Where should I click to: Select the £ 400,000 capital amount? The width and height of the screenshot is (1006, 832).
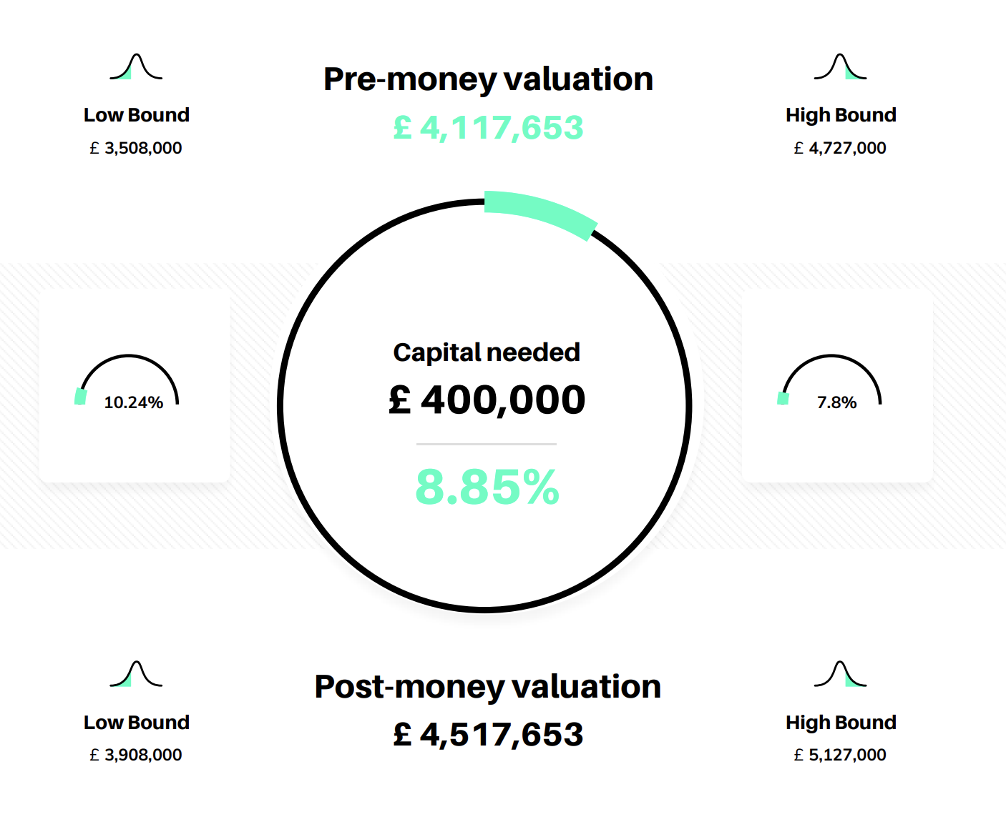pyautogui.click(x=487, y=400)
